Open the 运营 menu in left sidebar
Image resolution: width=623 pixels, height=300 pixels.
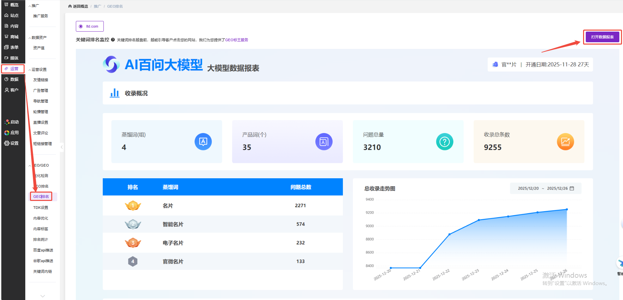click(x=13, y=69)
